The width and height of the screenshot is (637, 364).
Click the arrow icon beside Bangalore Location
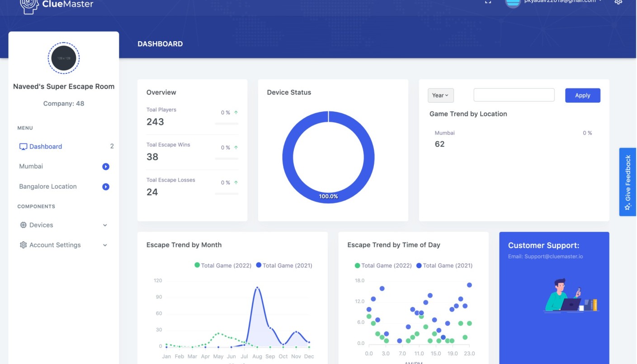106,187
